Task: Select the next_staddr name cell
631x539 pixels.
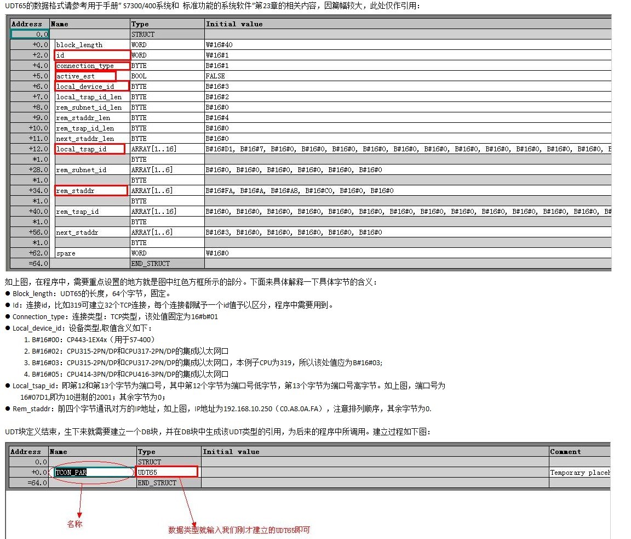Action: tap(92, 232)
